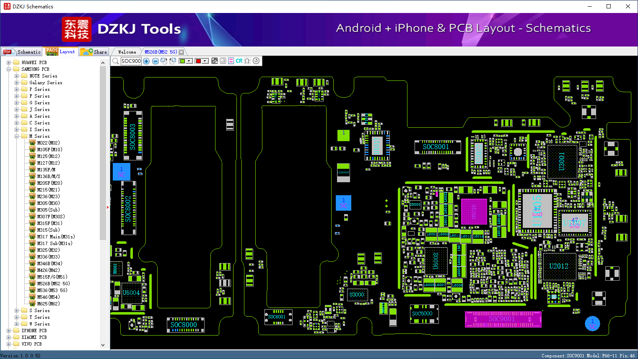638x359 pixels.
Task: Collapse the SAMSUNG PCB tree node
Action: 8,69
